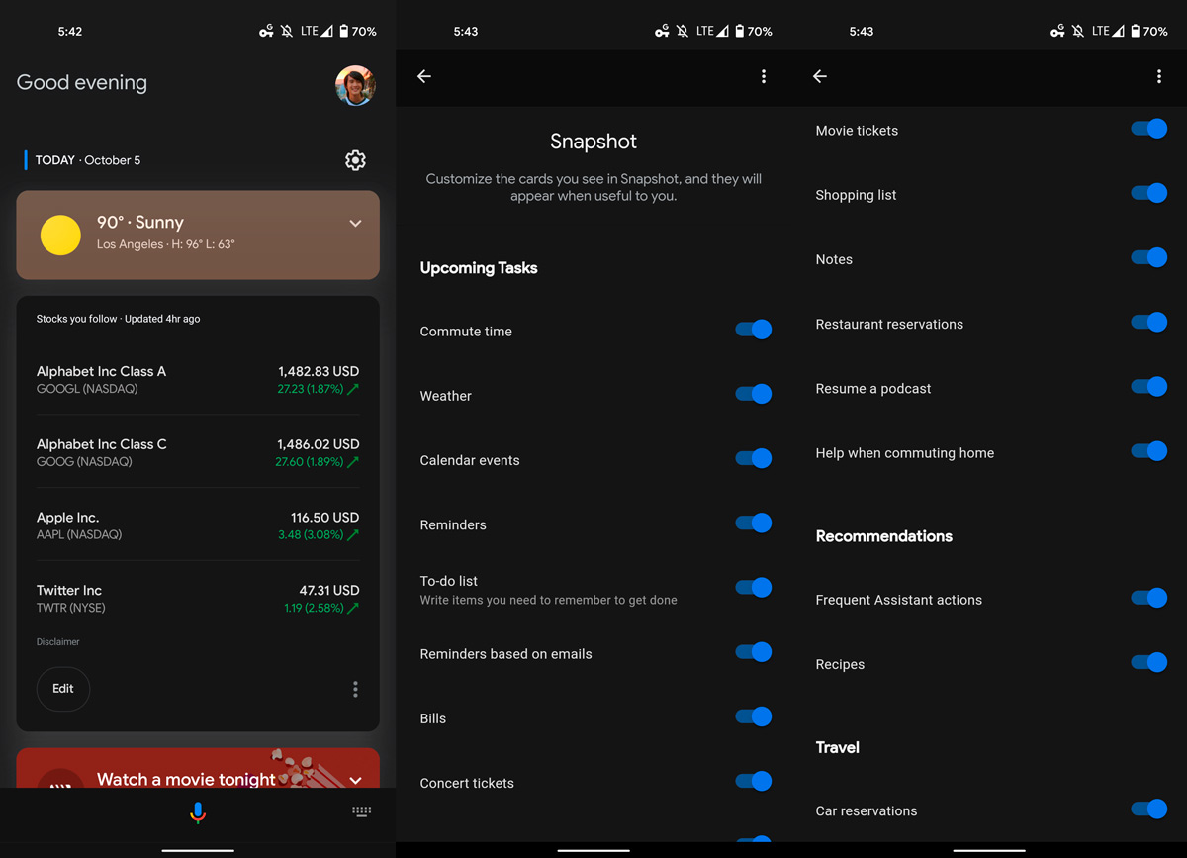This screenshot has width=1187, height=858.
Task: Tap the green up arrow for Apple Inc.
Action: 354,535
